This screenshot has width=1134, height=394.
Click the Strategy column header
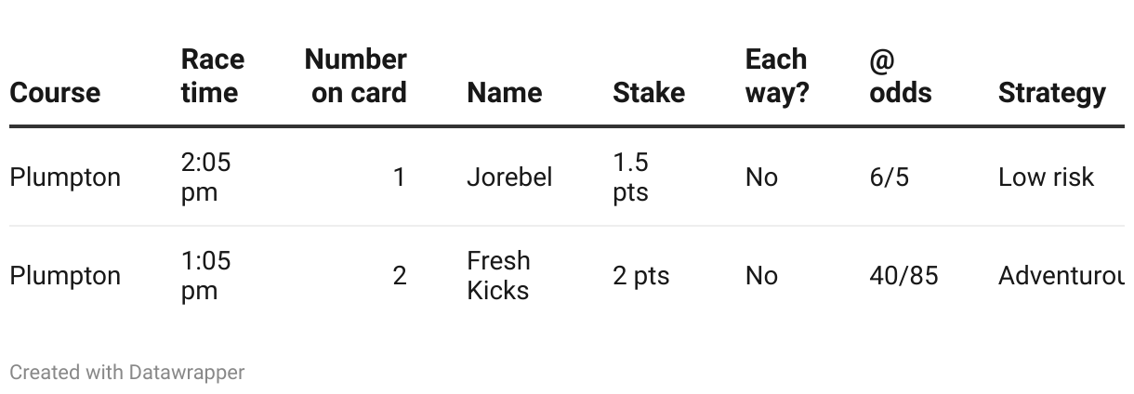tap(1051, 93)
